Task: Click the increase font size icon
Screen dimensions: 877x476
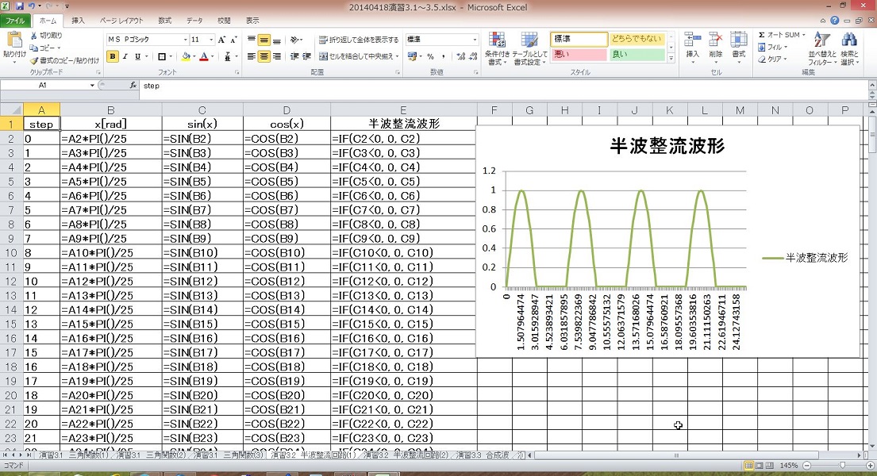Action: (x=222, y=40)
